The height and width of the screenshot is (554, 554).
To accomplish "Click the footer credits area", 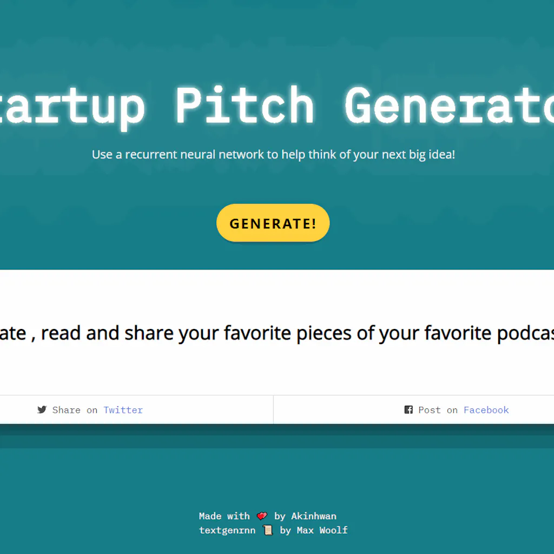I will point(274,523).
